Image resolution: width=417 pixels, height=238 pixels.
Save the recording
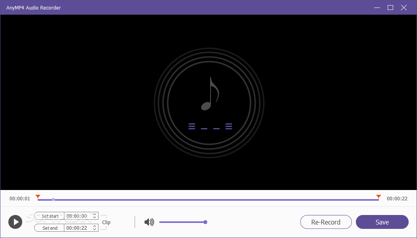(x=382, y=222)
